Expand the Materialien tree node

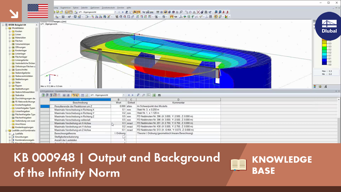point(10,38)
